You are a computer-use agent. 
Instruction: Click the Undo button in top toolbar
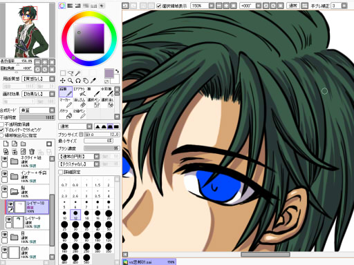125,6
